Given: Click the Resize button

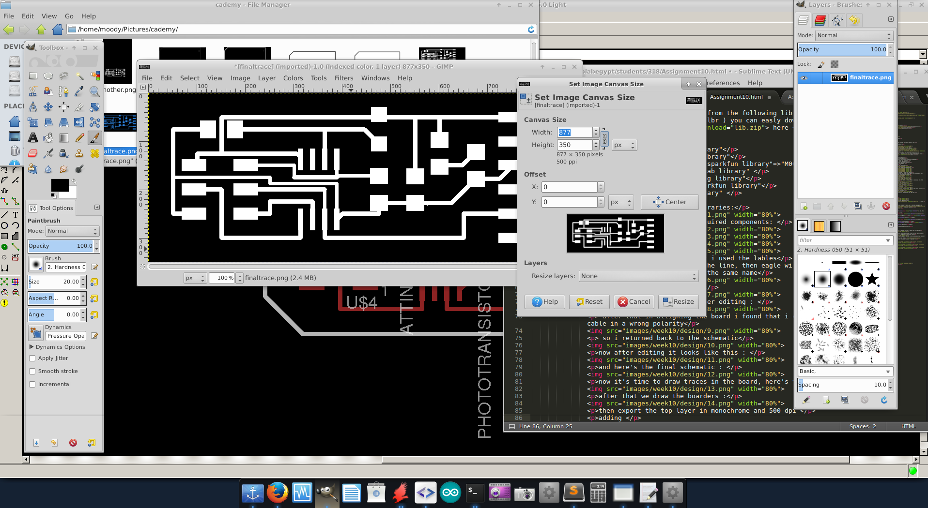Looking at the screenshot, I should pyautogui.click(x=678, y=302).
